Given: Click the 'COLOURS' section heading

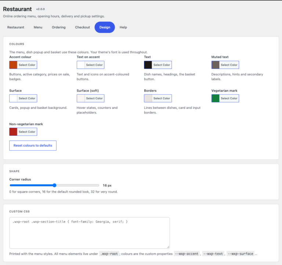Looking at the screenshot, I should 17,44.
